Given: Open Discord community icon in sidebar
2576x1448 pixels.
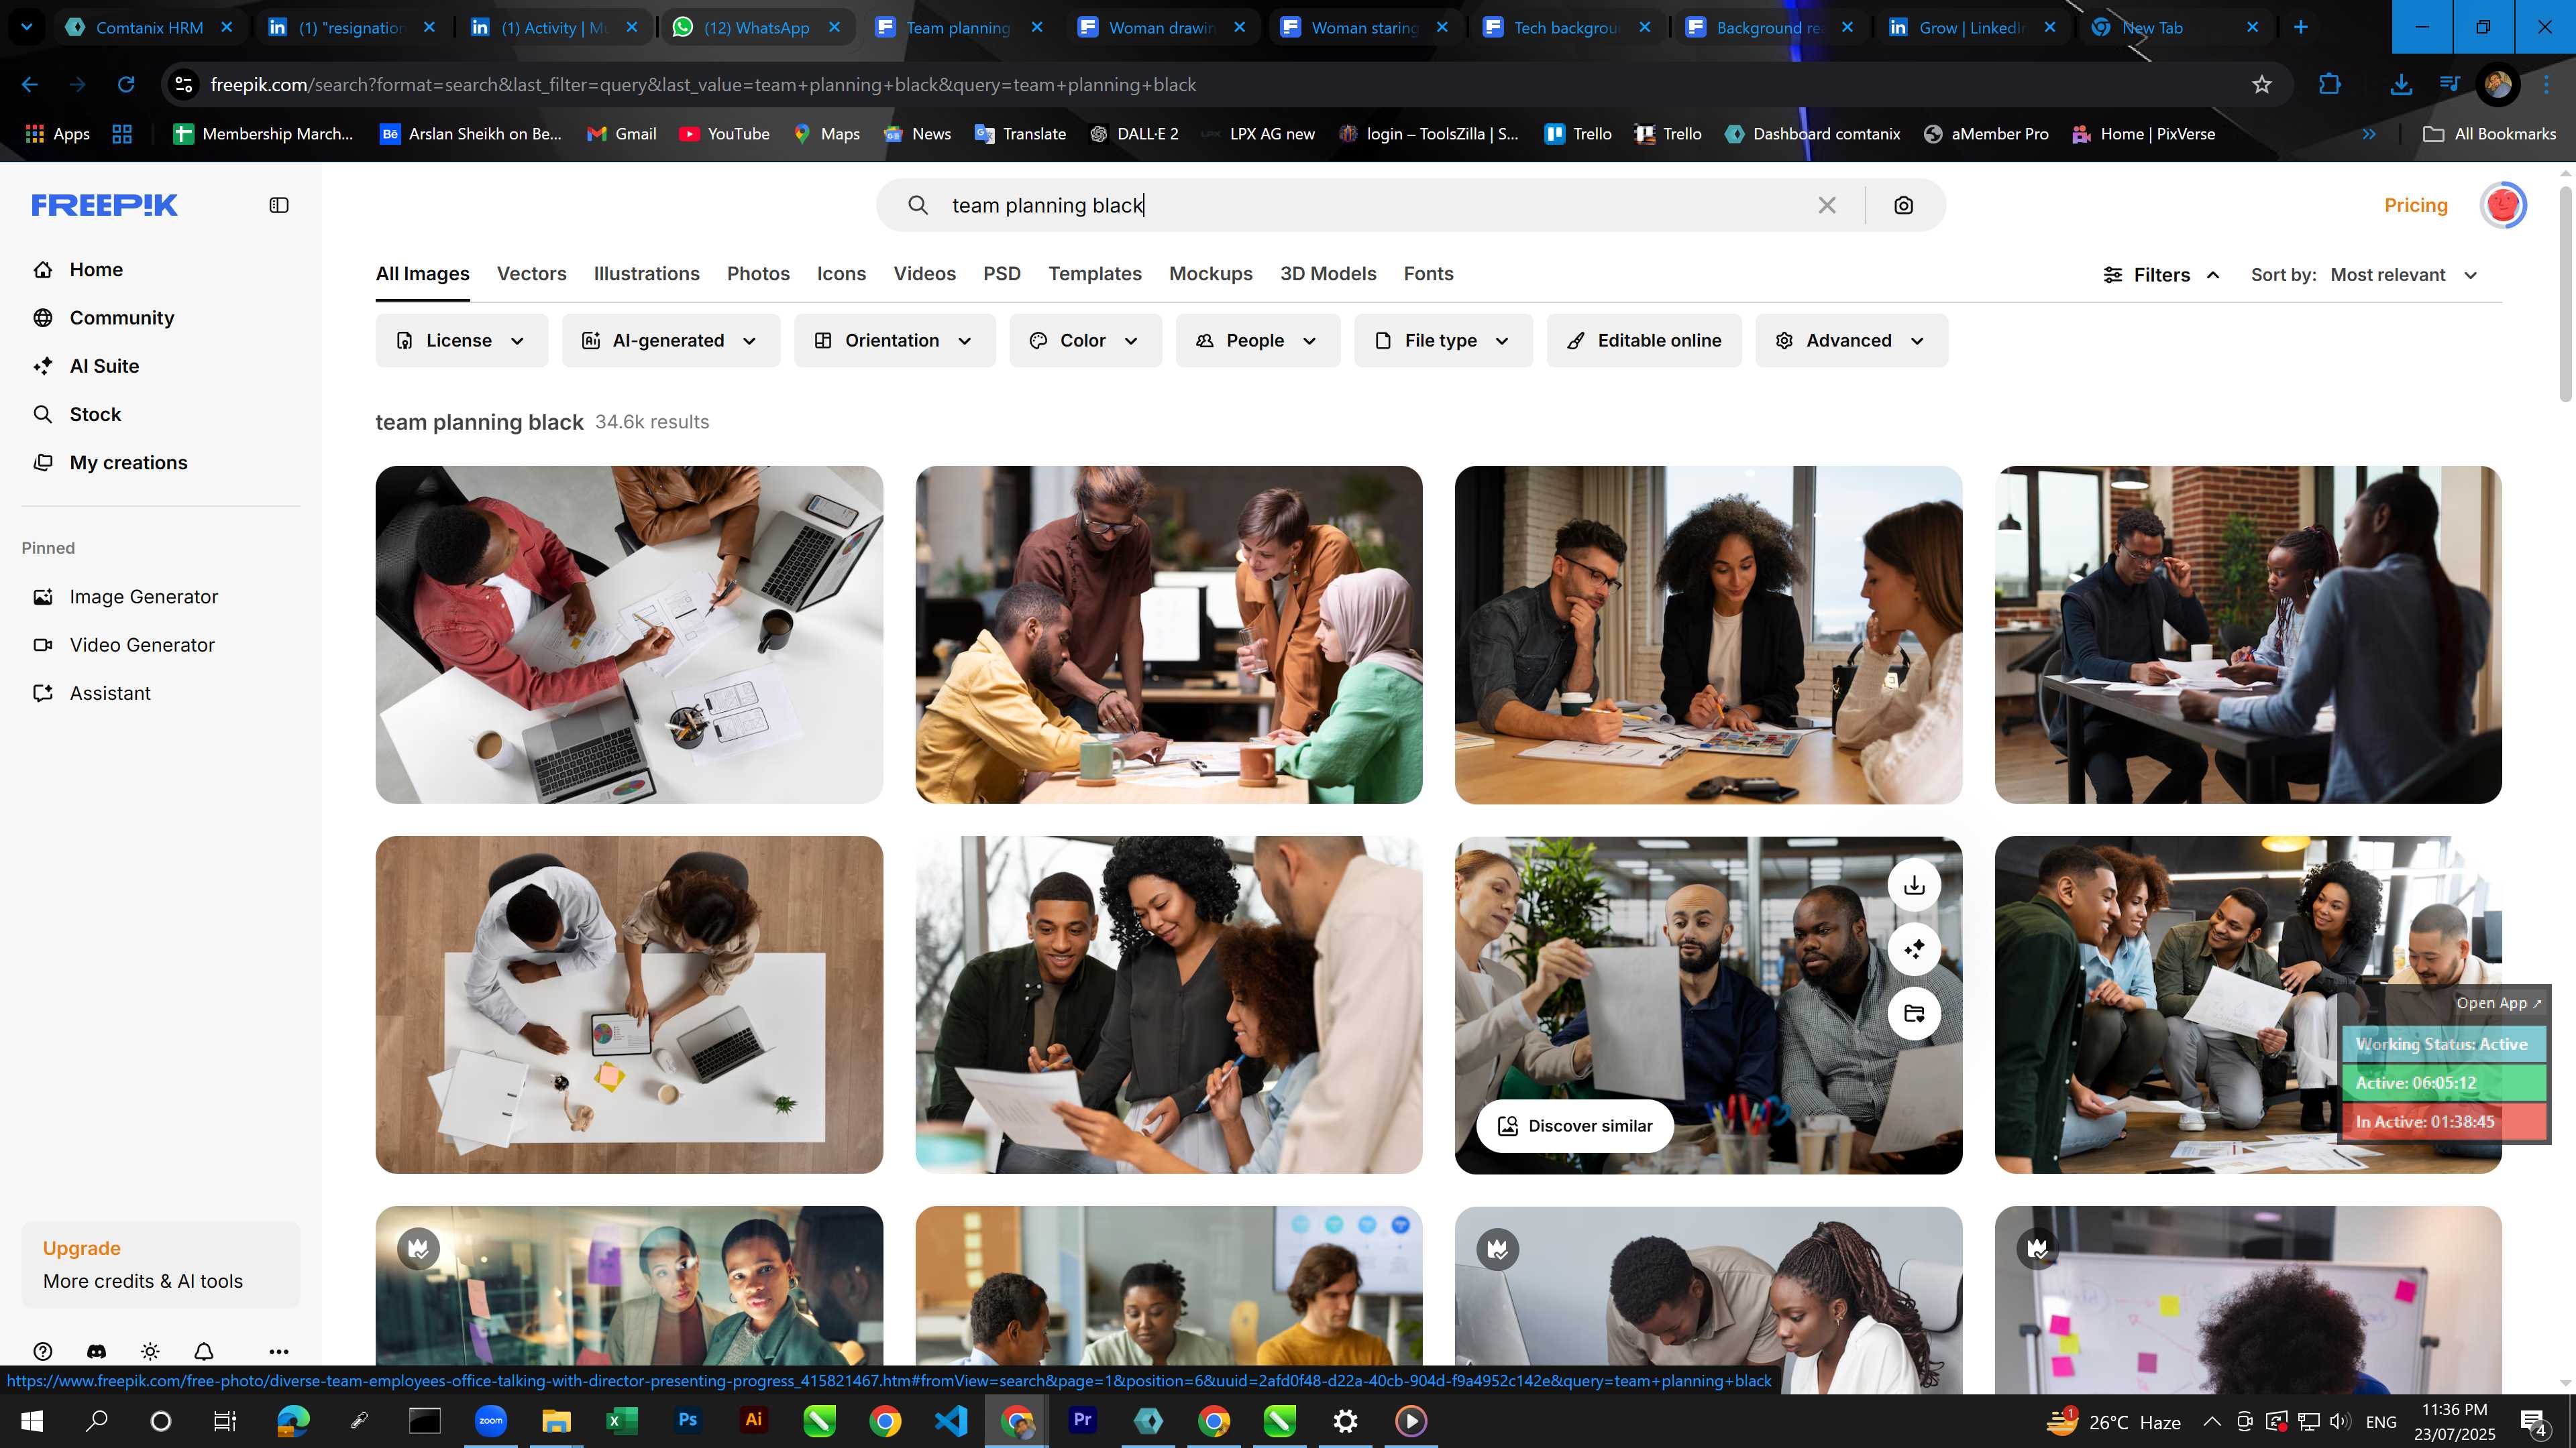Looking at the screenshot, I should click(x=96, y=1351).
